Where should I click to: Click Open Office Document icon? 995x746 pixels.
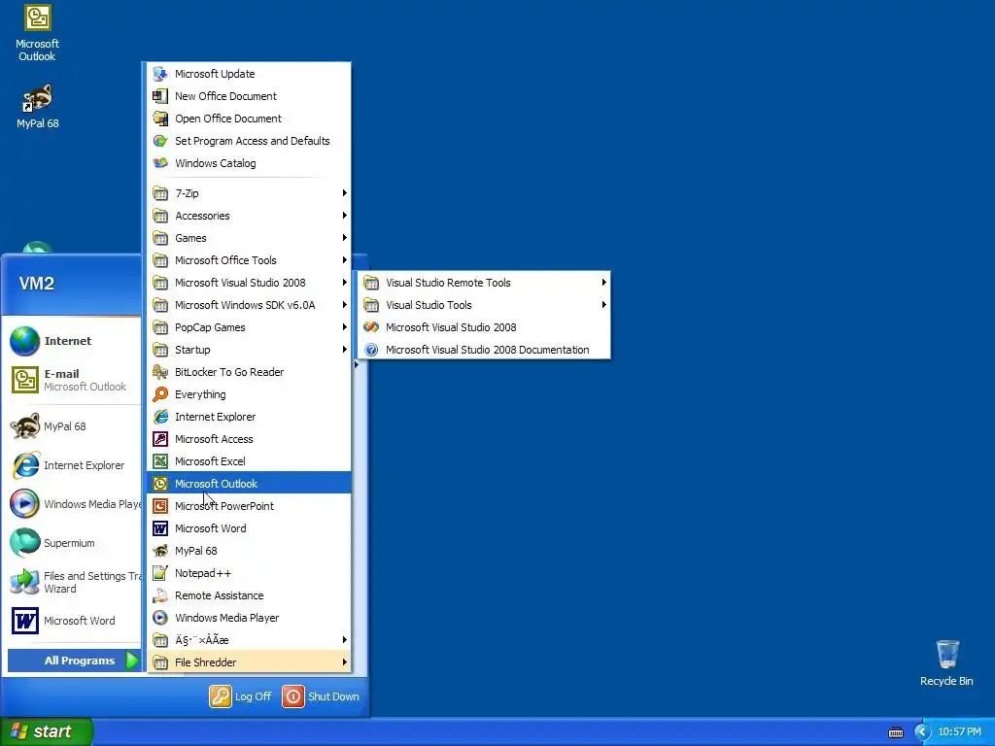tap(160, 119)
